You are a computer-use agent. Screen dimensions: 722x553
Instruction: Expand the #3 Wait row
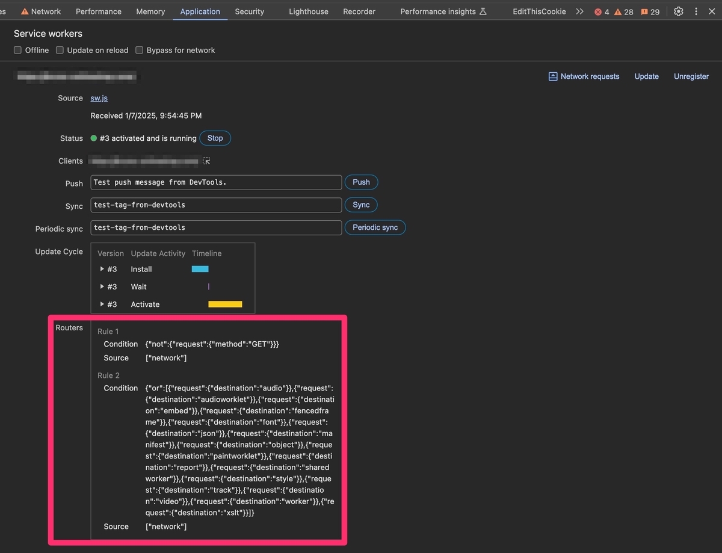point(102,286)
